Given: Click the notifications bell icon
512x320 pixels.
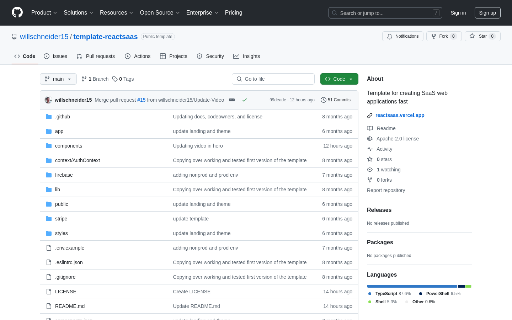Looking at the screenshot, I should point(390,36).
